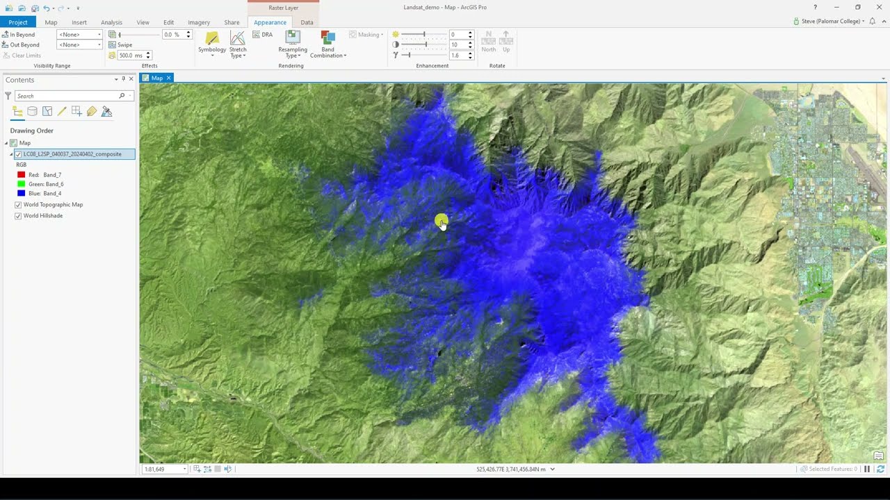Open the Stretch Type menu
Screen dimensions: 890x500
point(238,44)
